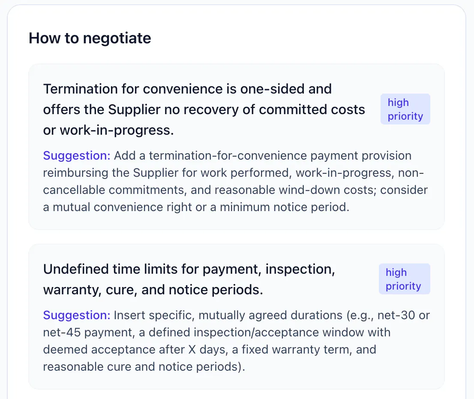
Task: Click high priority badge on time limits card
Action: click(405, 279)
